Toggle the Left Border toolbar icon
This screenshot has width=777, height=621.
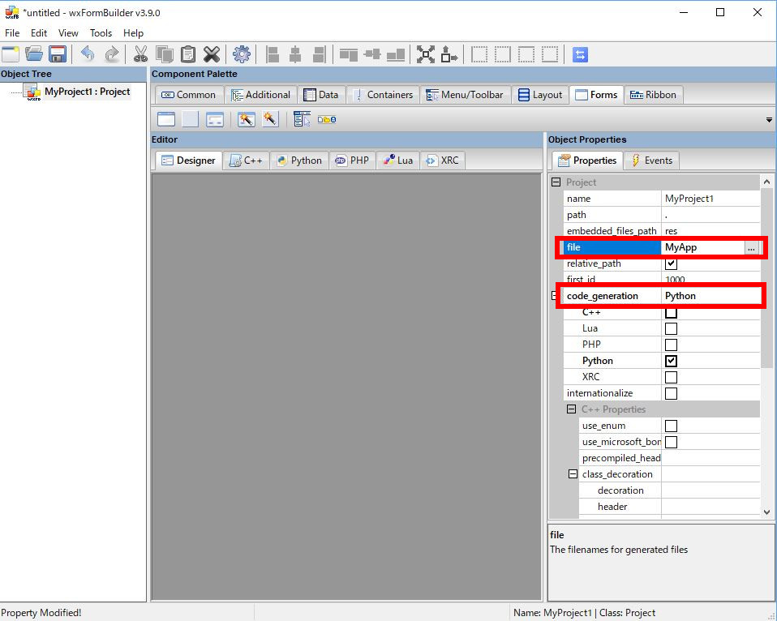[479, 54]
